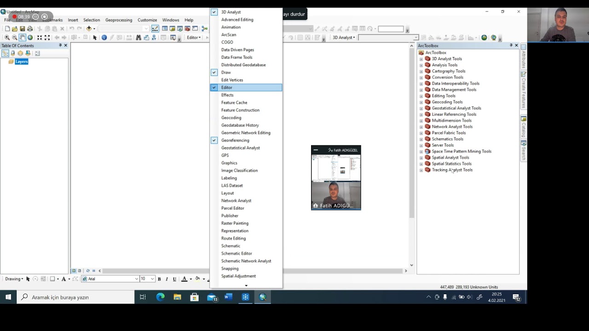The width and height of the screenshot is (589, 331).
Task: Switch to Data View below map
Action: point(74,271)
